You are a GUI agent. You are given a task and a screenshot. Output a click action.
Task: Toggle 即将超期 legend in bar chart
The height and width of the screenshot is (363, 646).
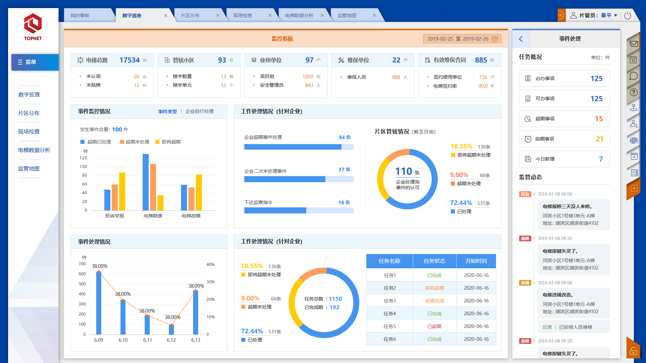168,142
